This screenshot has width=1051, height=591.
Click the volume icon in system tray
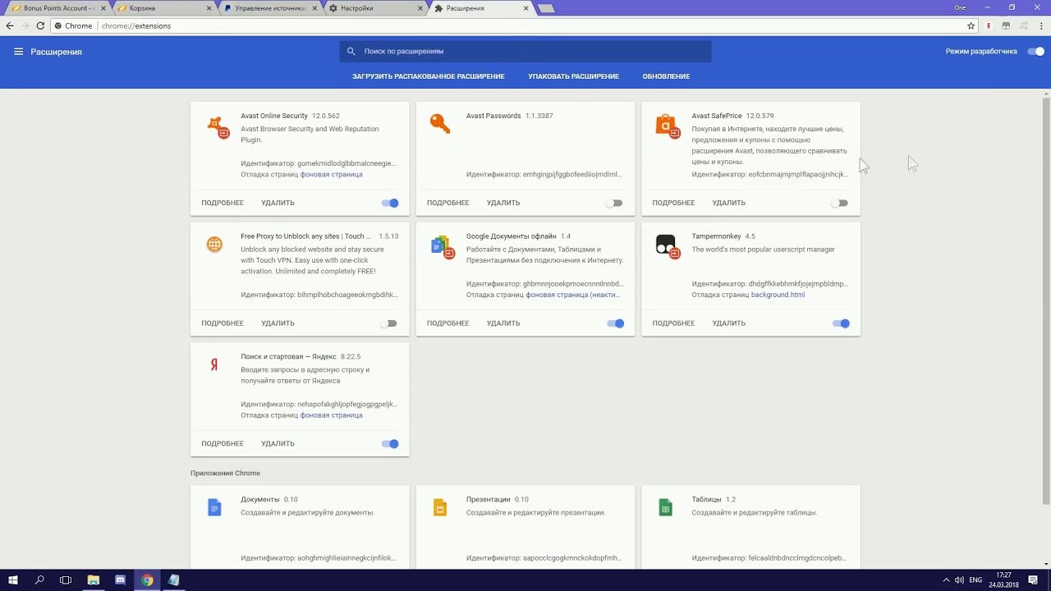click(x=959, y=580)
